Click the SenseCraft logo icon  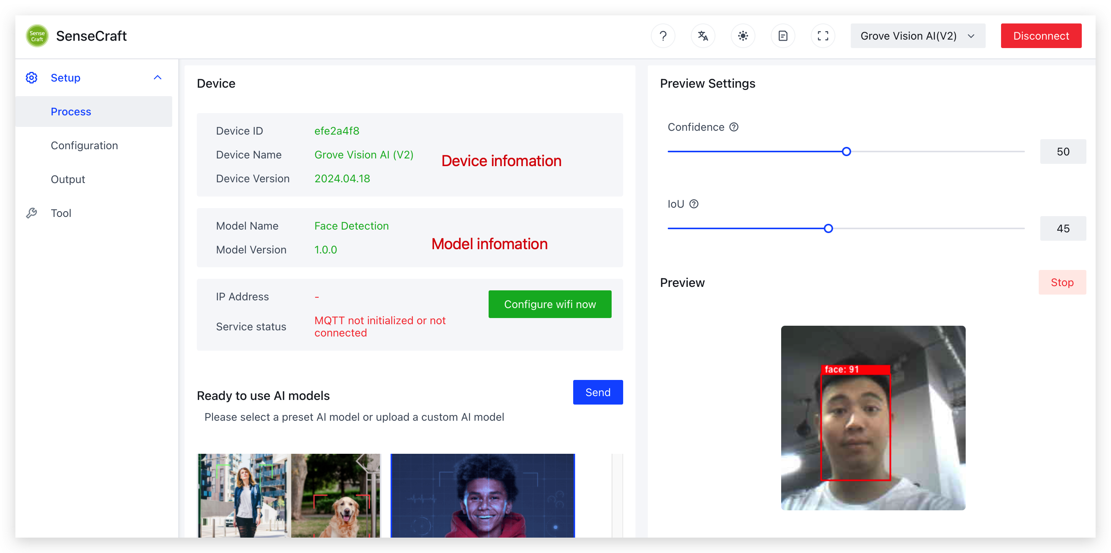point(37,36)
